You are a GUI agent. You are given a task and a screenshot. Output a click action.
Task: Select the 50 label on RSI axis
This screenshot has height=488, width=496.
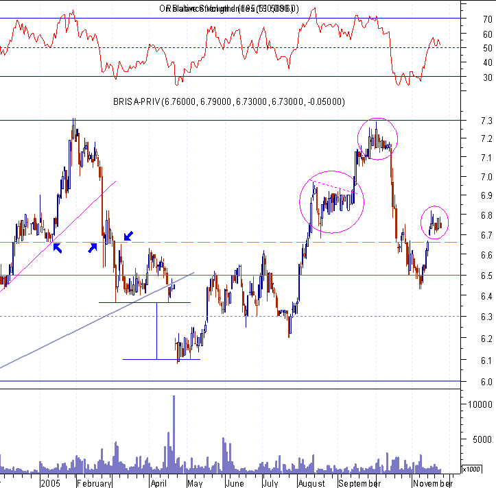click(488, 49)
